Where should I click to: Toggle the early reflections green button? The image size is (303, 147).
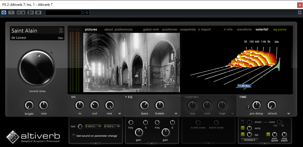click(243, 128)
